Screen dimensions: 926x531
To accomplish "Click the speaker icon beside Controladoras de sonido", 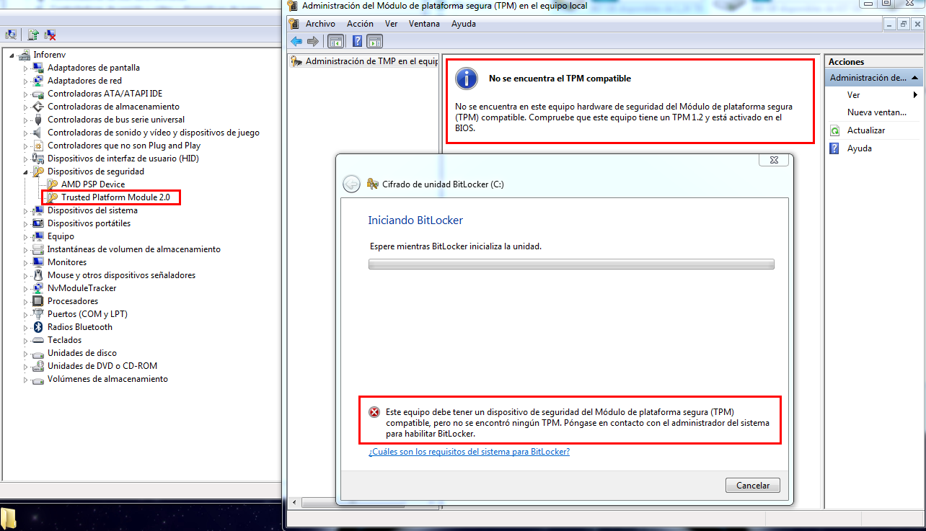I will 39,133.
